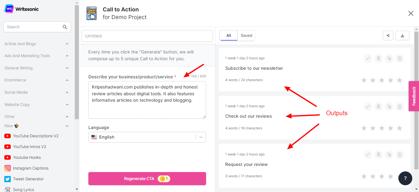
Task: Give 'Check out our reviews' one star
Action: (364, 128)
